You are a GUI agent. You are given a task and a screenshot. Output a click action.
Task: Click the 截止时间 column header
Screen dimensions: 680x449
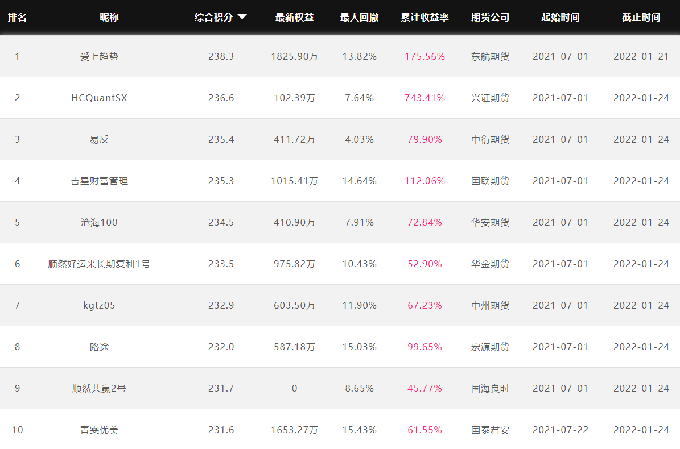tap(641, 17)
